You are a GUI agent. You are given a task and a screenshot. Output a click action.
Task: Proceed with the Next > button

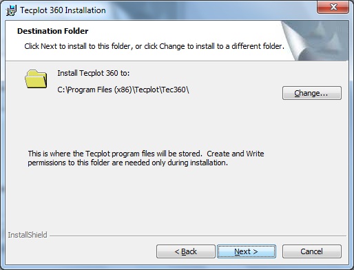(x=247, y=251)
